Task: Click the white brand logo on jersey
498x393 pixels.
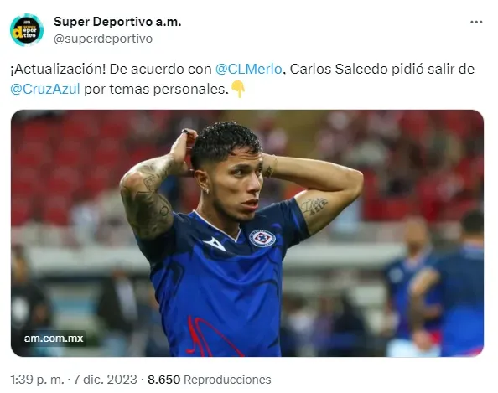Action: pos(215,244)
